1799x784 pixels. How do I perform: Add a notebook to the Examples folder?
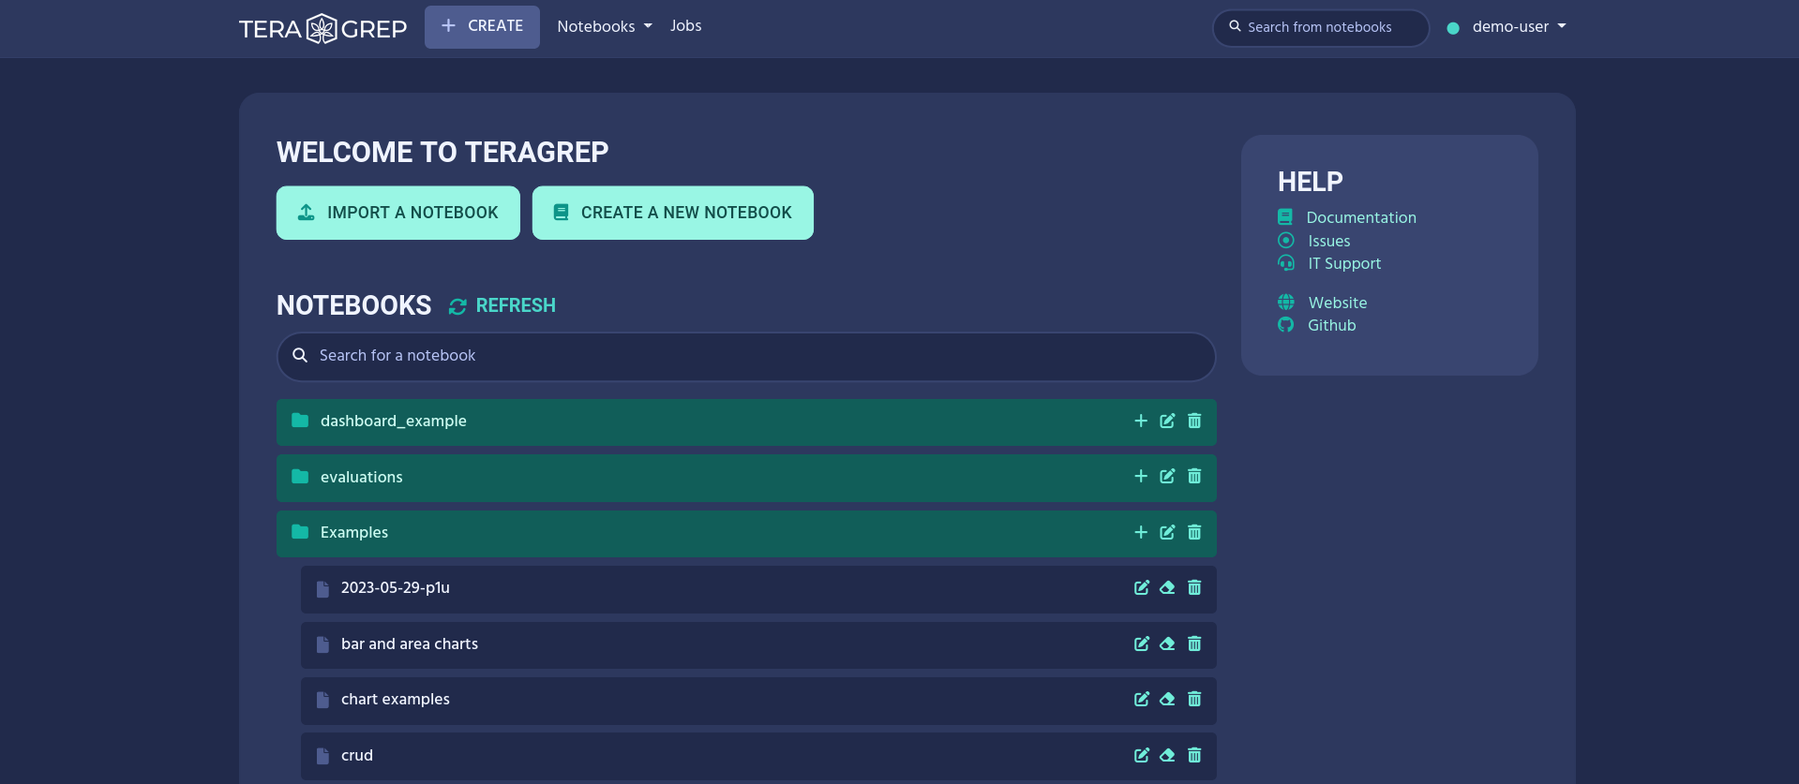point(1141,532)
